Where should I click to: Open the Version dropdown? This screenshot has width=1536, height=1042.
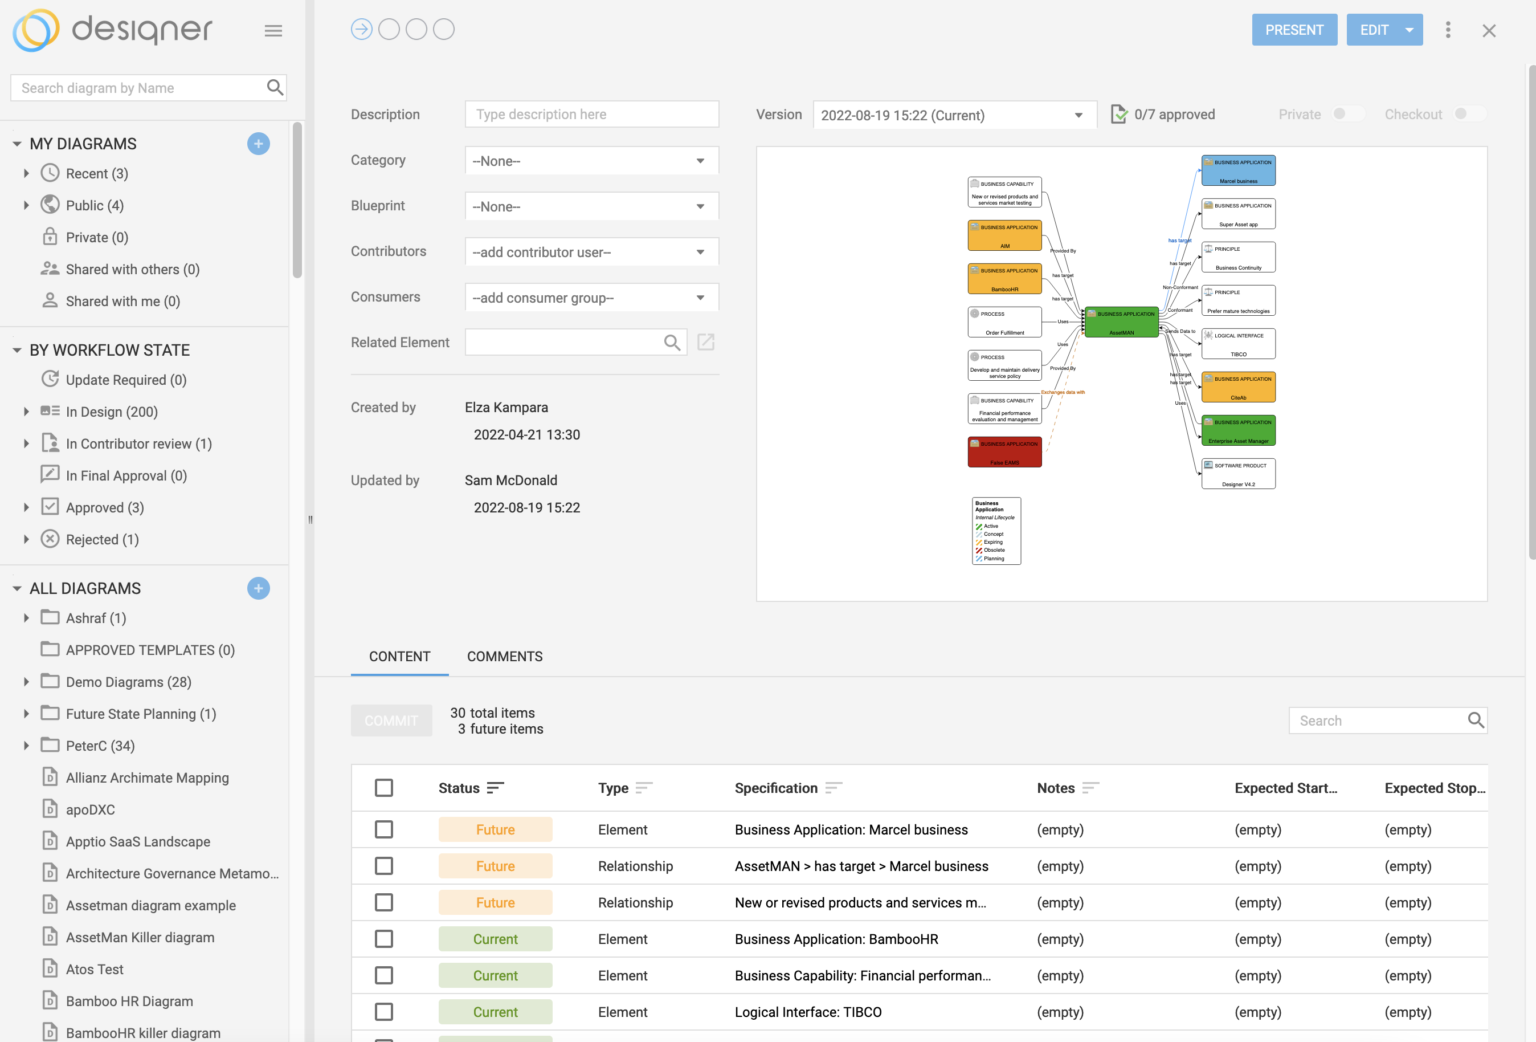click(954, 115)
